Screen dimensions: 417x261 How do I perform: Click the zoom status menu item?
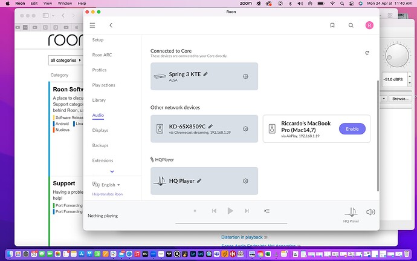[x=246, y=3]
